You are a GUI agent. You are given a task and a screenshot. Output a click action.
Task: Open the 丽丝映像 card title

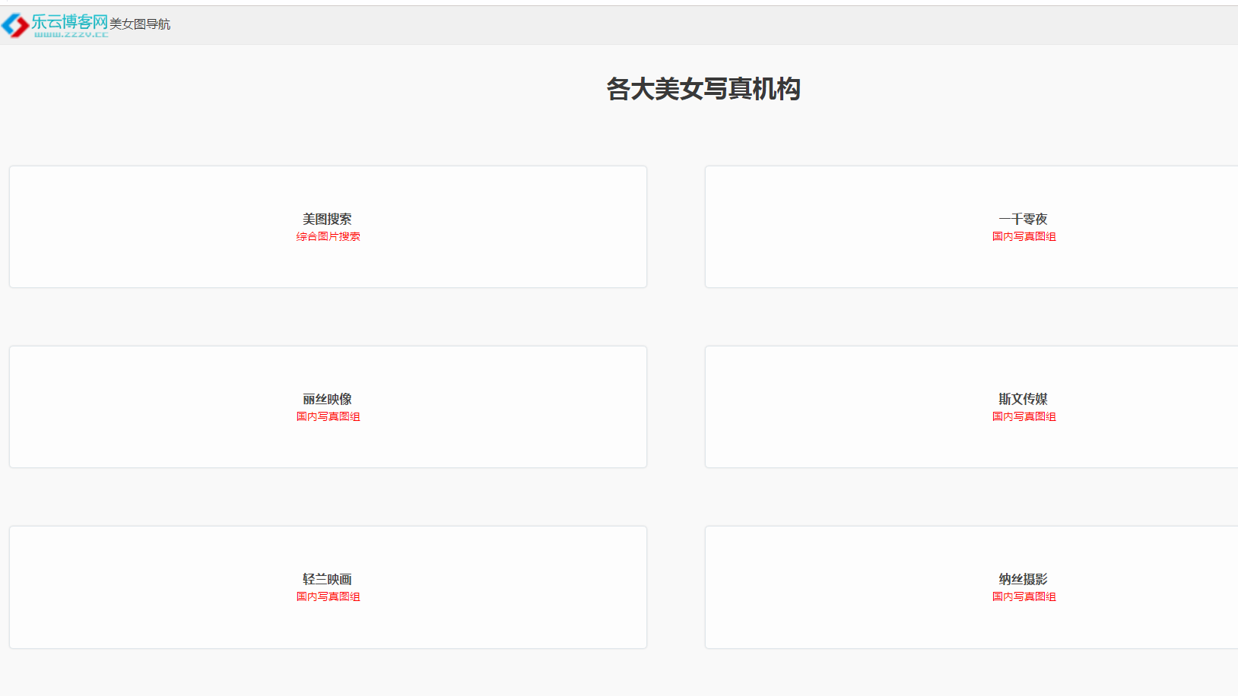pyautogui.click(x=327, y=399)
